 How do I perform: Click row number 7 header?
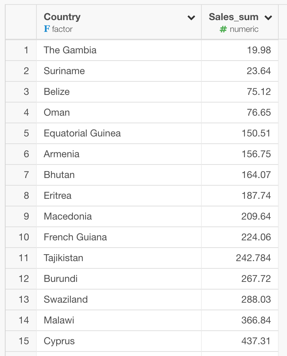[x=21, y=175]
